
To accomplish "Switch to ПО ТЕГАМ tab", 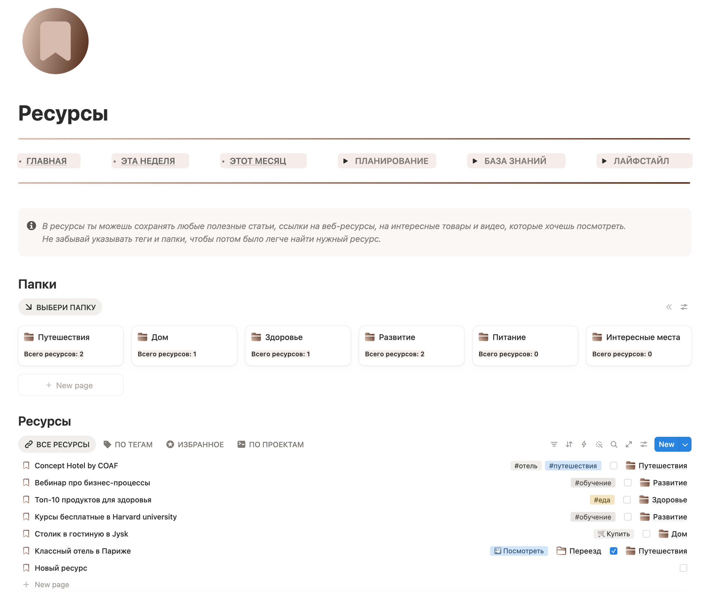I will [128, 444].
